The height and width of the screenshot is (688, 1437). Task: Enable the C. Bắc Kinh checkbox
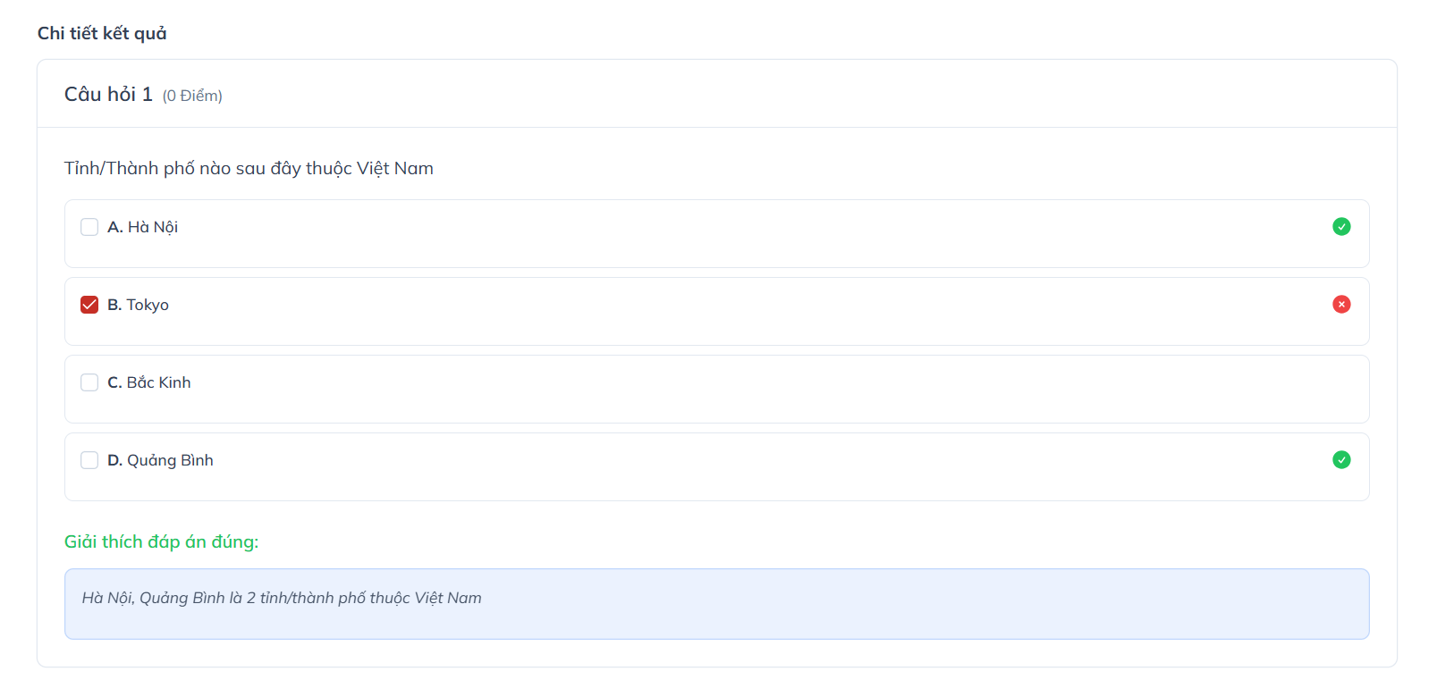click(x=89, y=382)
